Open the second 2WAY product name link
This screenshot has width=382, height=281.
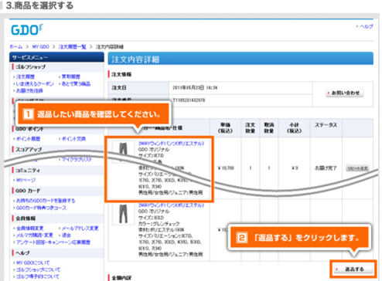(171, 205)
